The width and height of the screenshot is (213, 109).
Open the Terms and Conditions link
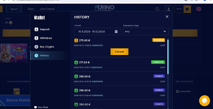tap(19, 81)
